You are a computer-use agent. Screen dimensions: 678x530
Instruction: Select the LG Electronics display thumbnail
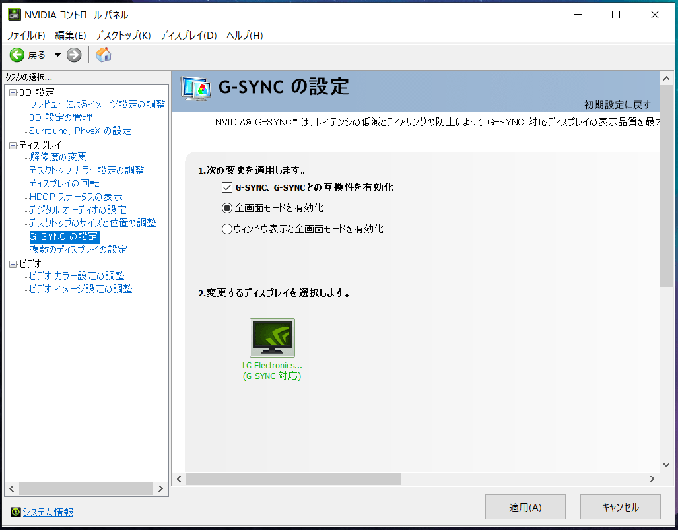(272, 338)
